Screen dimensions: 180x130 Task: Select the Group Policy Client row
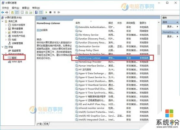tap(112, 50)
